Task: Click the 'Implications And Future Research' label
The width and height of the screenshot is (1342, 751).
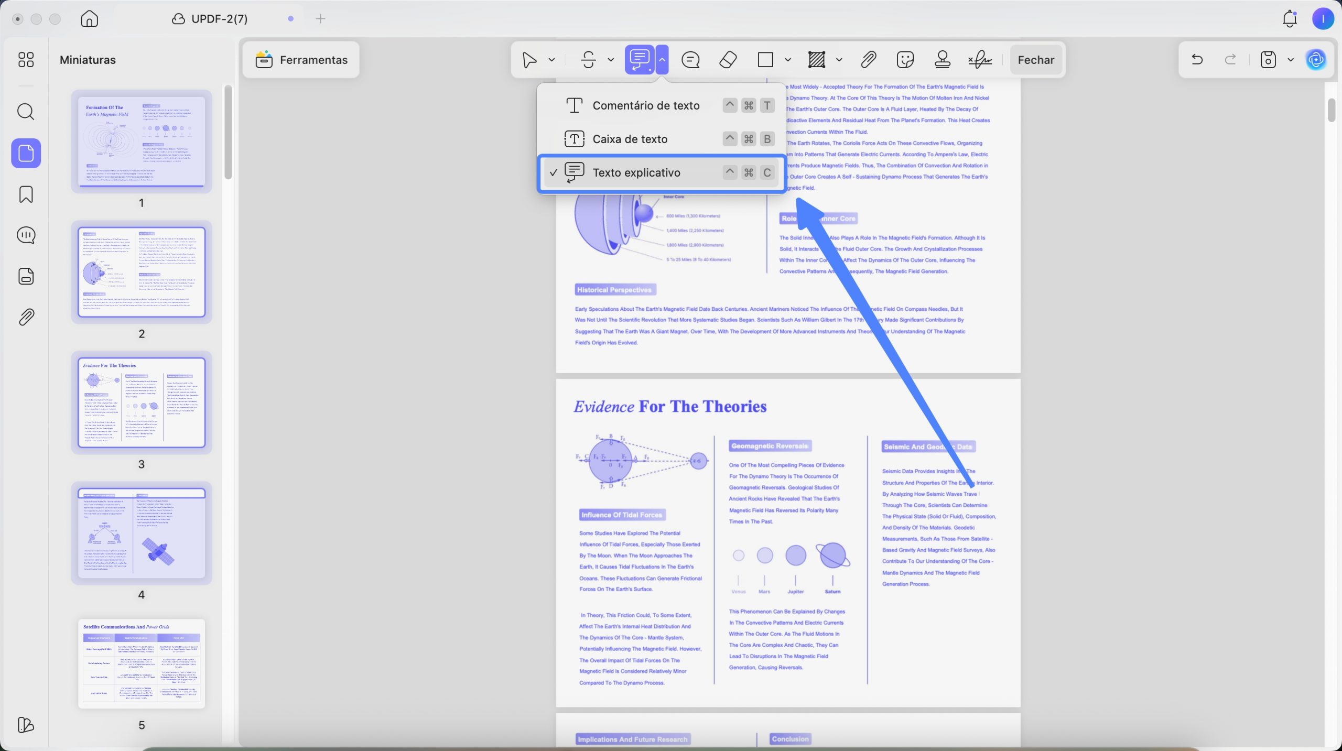Action: coord(632,739)
